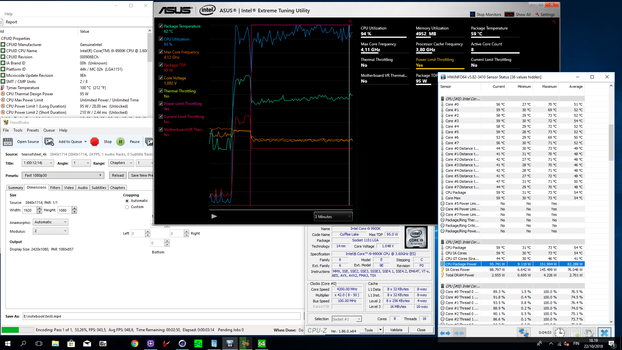This screenshot has width=622, height=350.
Task: Open Prime95 green taskbar icon
Action: point(198,344)
